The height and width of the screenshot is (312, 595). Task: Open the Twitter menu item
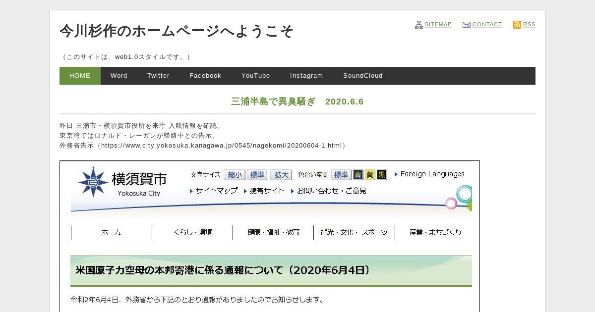[158, 76]
